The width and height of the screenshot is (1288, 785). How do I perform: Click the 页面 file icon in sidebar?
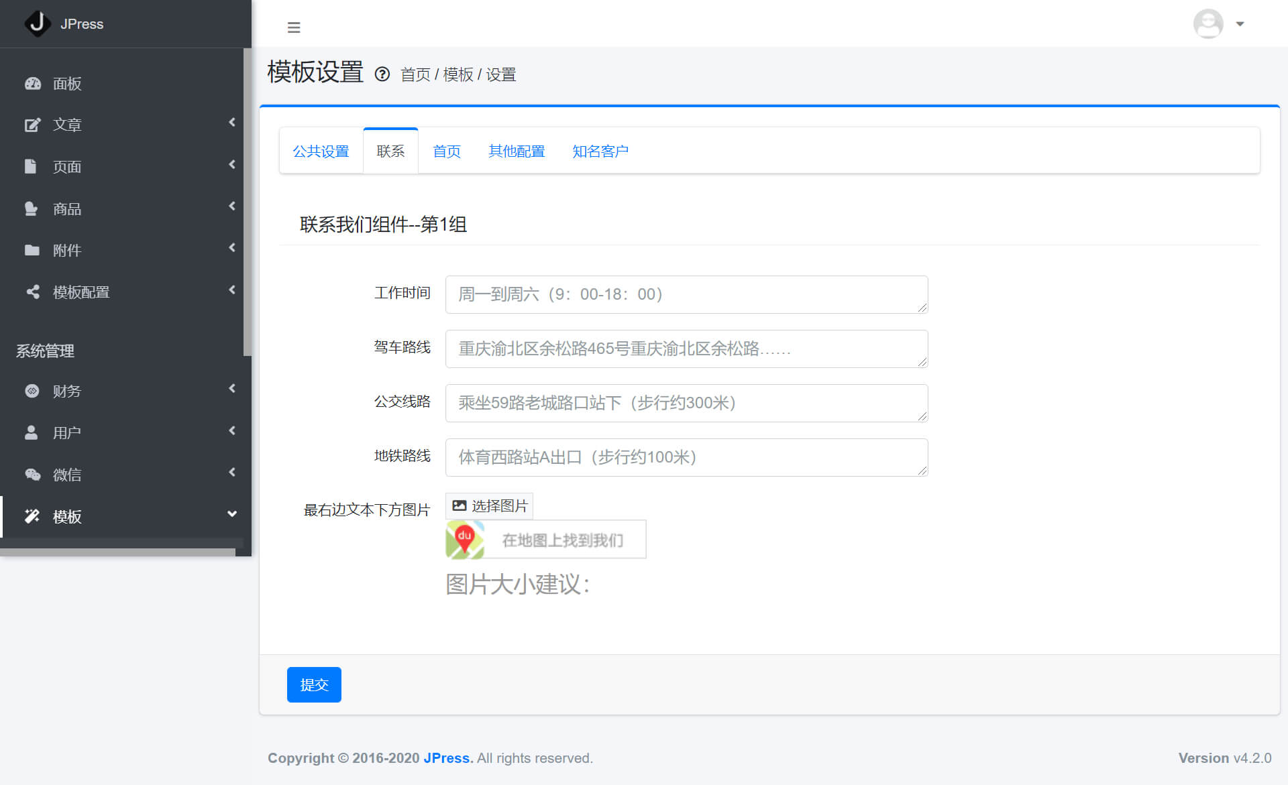pos(31,167)
